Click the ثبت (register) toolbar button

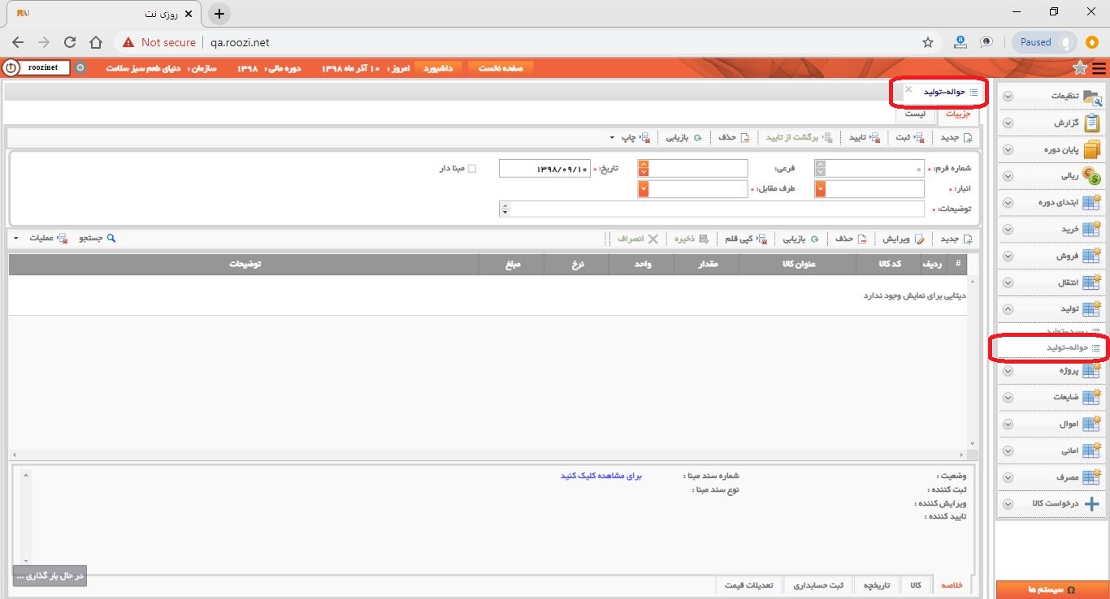908,137
